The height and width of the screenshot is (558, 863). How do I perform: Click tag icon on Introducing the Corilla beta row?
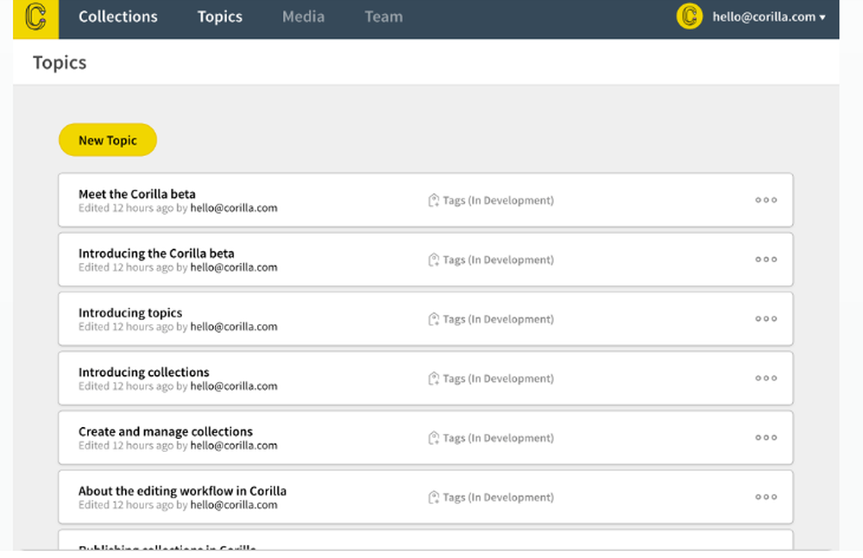[434, 260]
